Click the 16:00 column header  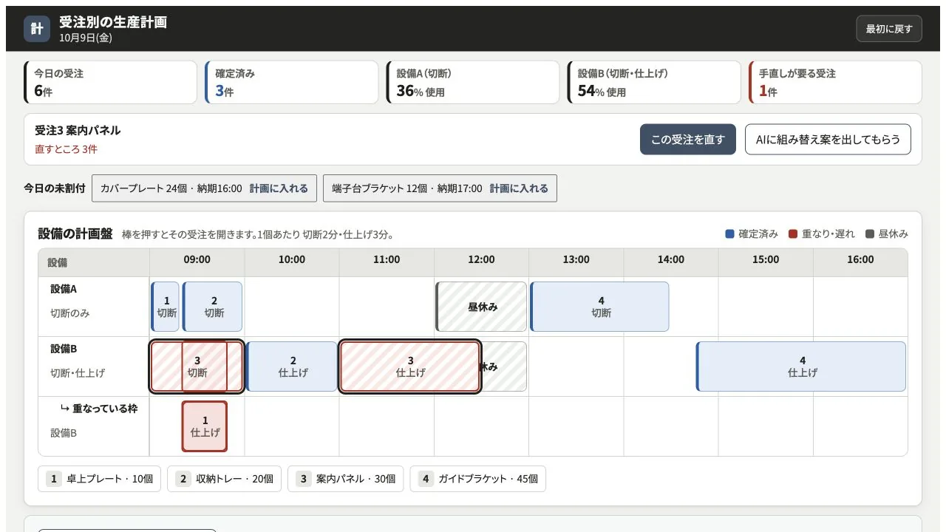click(x=860, y=259)
